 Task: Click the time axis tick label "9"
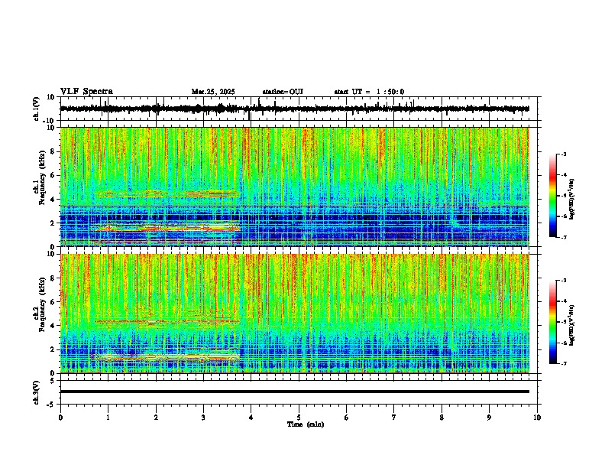click(489, 418)
